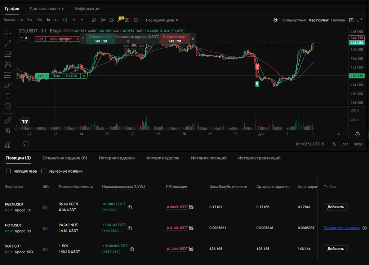Image resolution: width=369 pixels, height=265 pixels.
Task: Refresh the chart with reload icon
Action: (136, 20)
